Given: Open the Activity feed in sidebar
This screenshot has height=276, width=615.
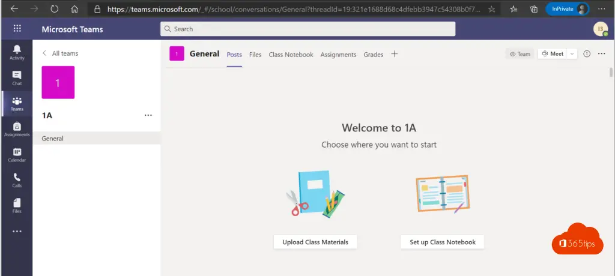Looking at the screenshot, I should pyautogui.click(x=17, y=53).
